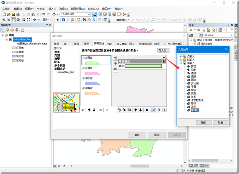Select the Zoom In magnifier tool
The height and width of the screenshot is (174, 239).
[4, 20]
